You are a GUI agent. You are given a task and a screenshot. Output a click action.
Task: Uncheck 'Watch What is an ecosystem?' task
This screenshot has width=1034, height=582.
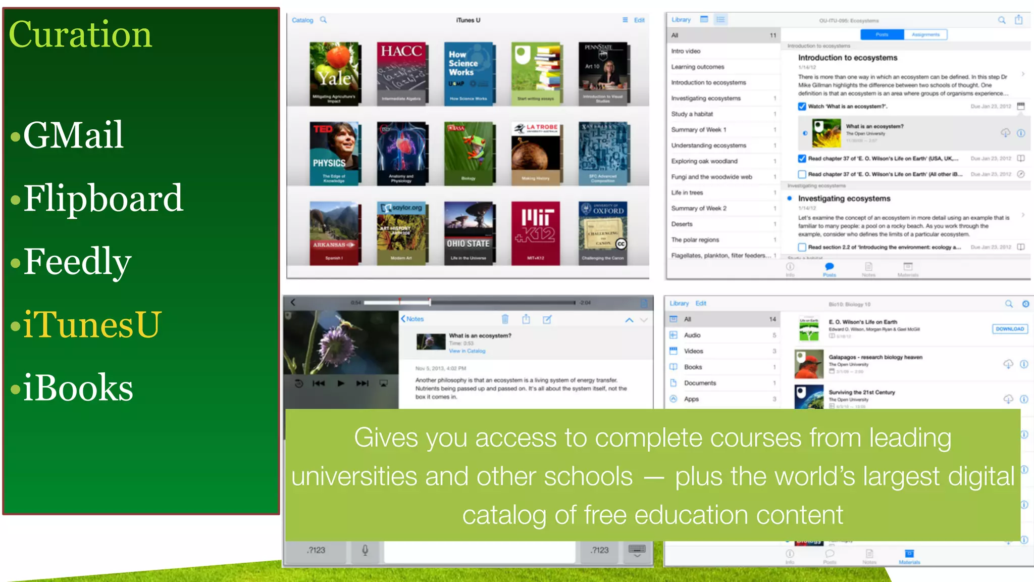click(x=802, y=106)
